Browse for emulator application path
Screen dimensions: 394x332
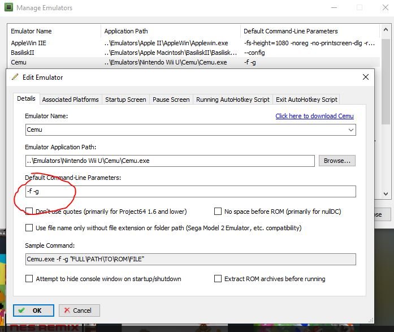pos(337,161)
